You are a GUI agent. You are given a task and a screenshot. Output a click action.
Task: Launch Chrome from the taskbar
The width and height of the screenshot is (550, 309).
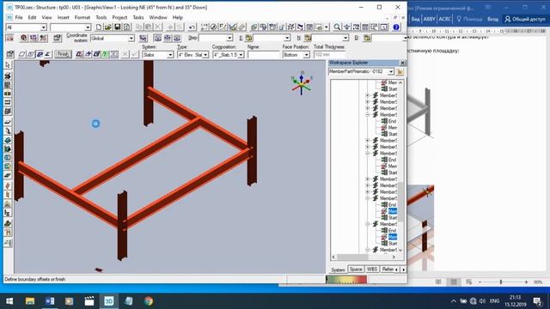(x=149, y=301)
